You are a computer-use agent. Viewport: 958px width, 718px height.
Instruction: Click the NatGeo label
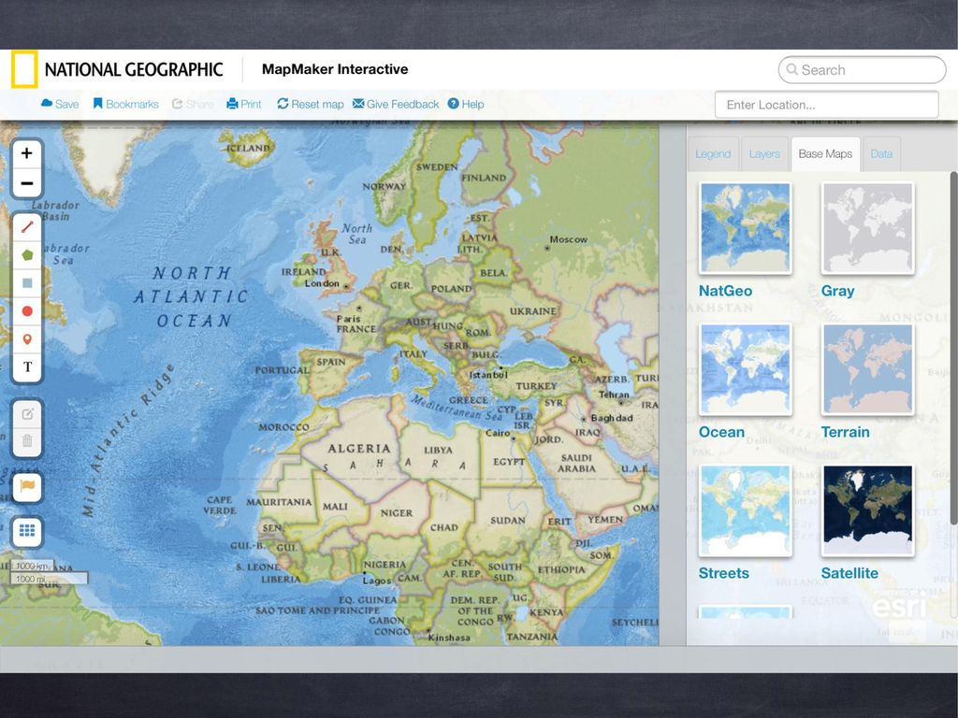725,291
